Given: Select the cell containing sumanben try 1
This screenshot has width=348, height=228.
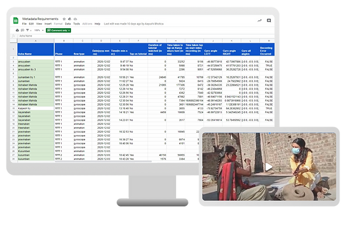Looking at the screenshot, I should pos(35,78).
